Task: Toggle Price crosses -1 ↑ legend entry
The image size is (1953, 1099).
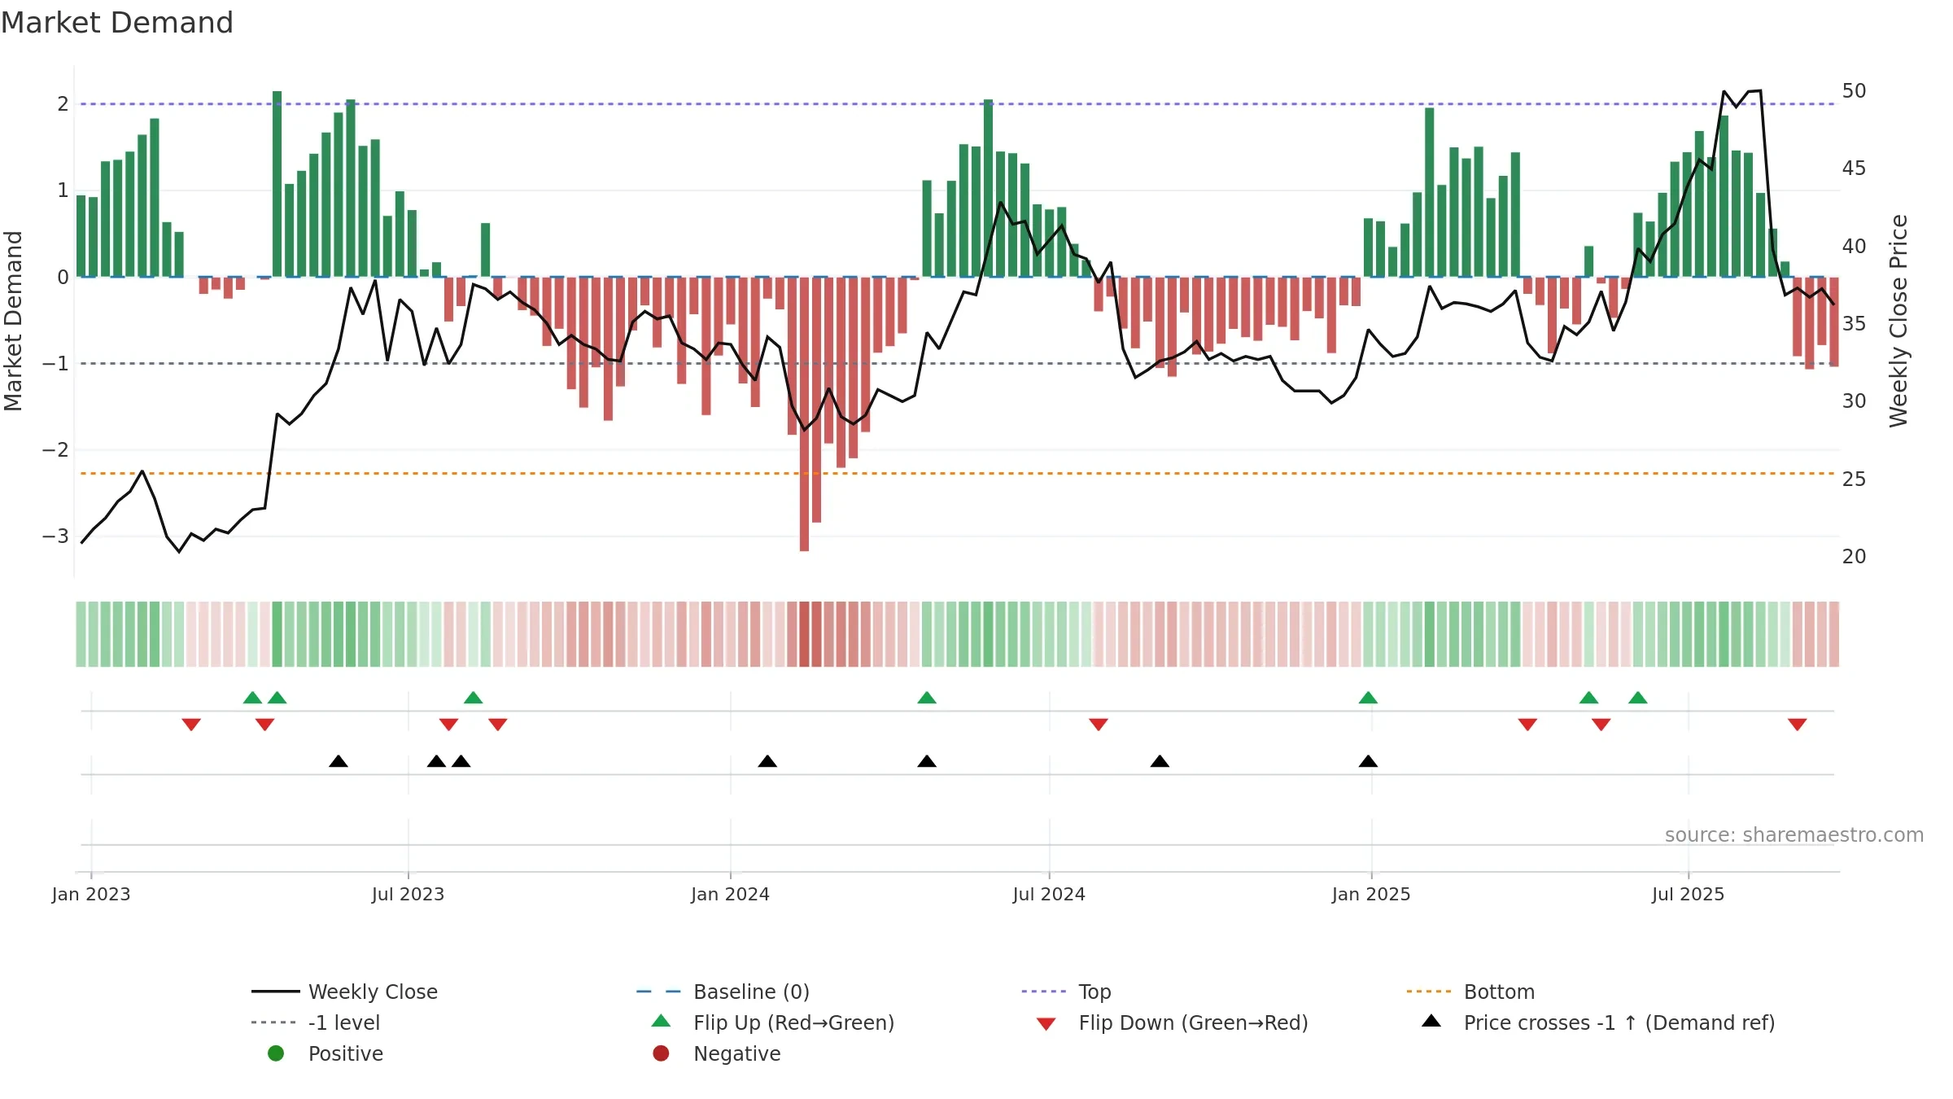Action: pos(1598,1022)
